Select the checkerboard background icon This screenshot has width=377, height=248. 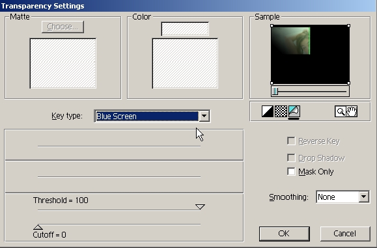click(281, 111)
